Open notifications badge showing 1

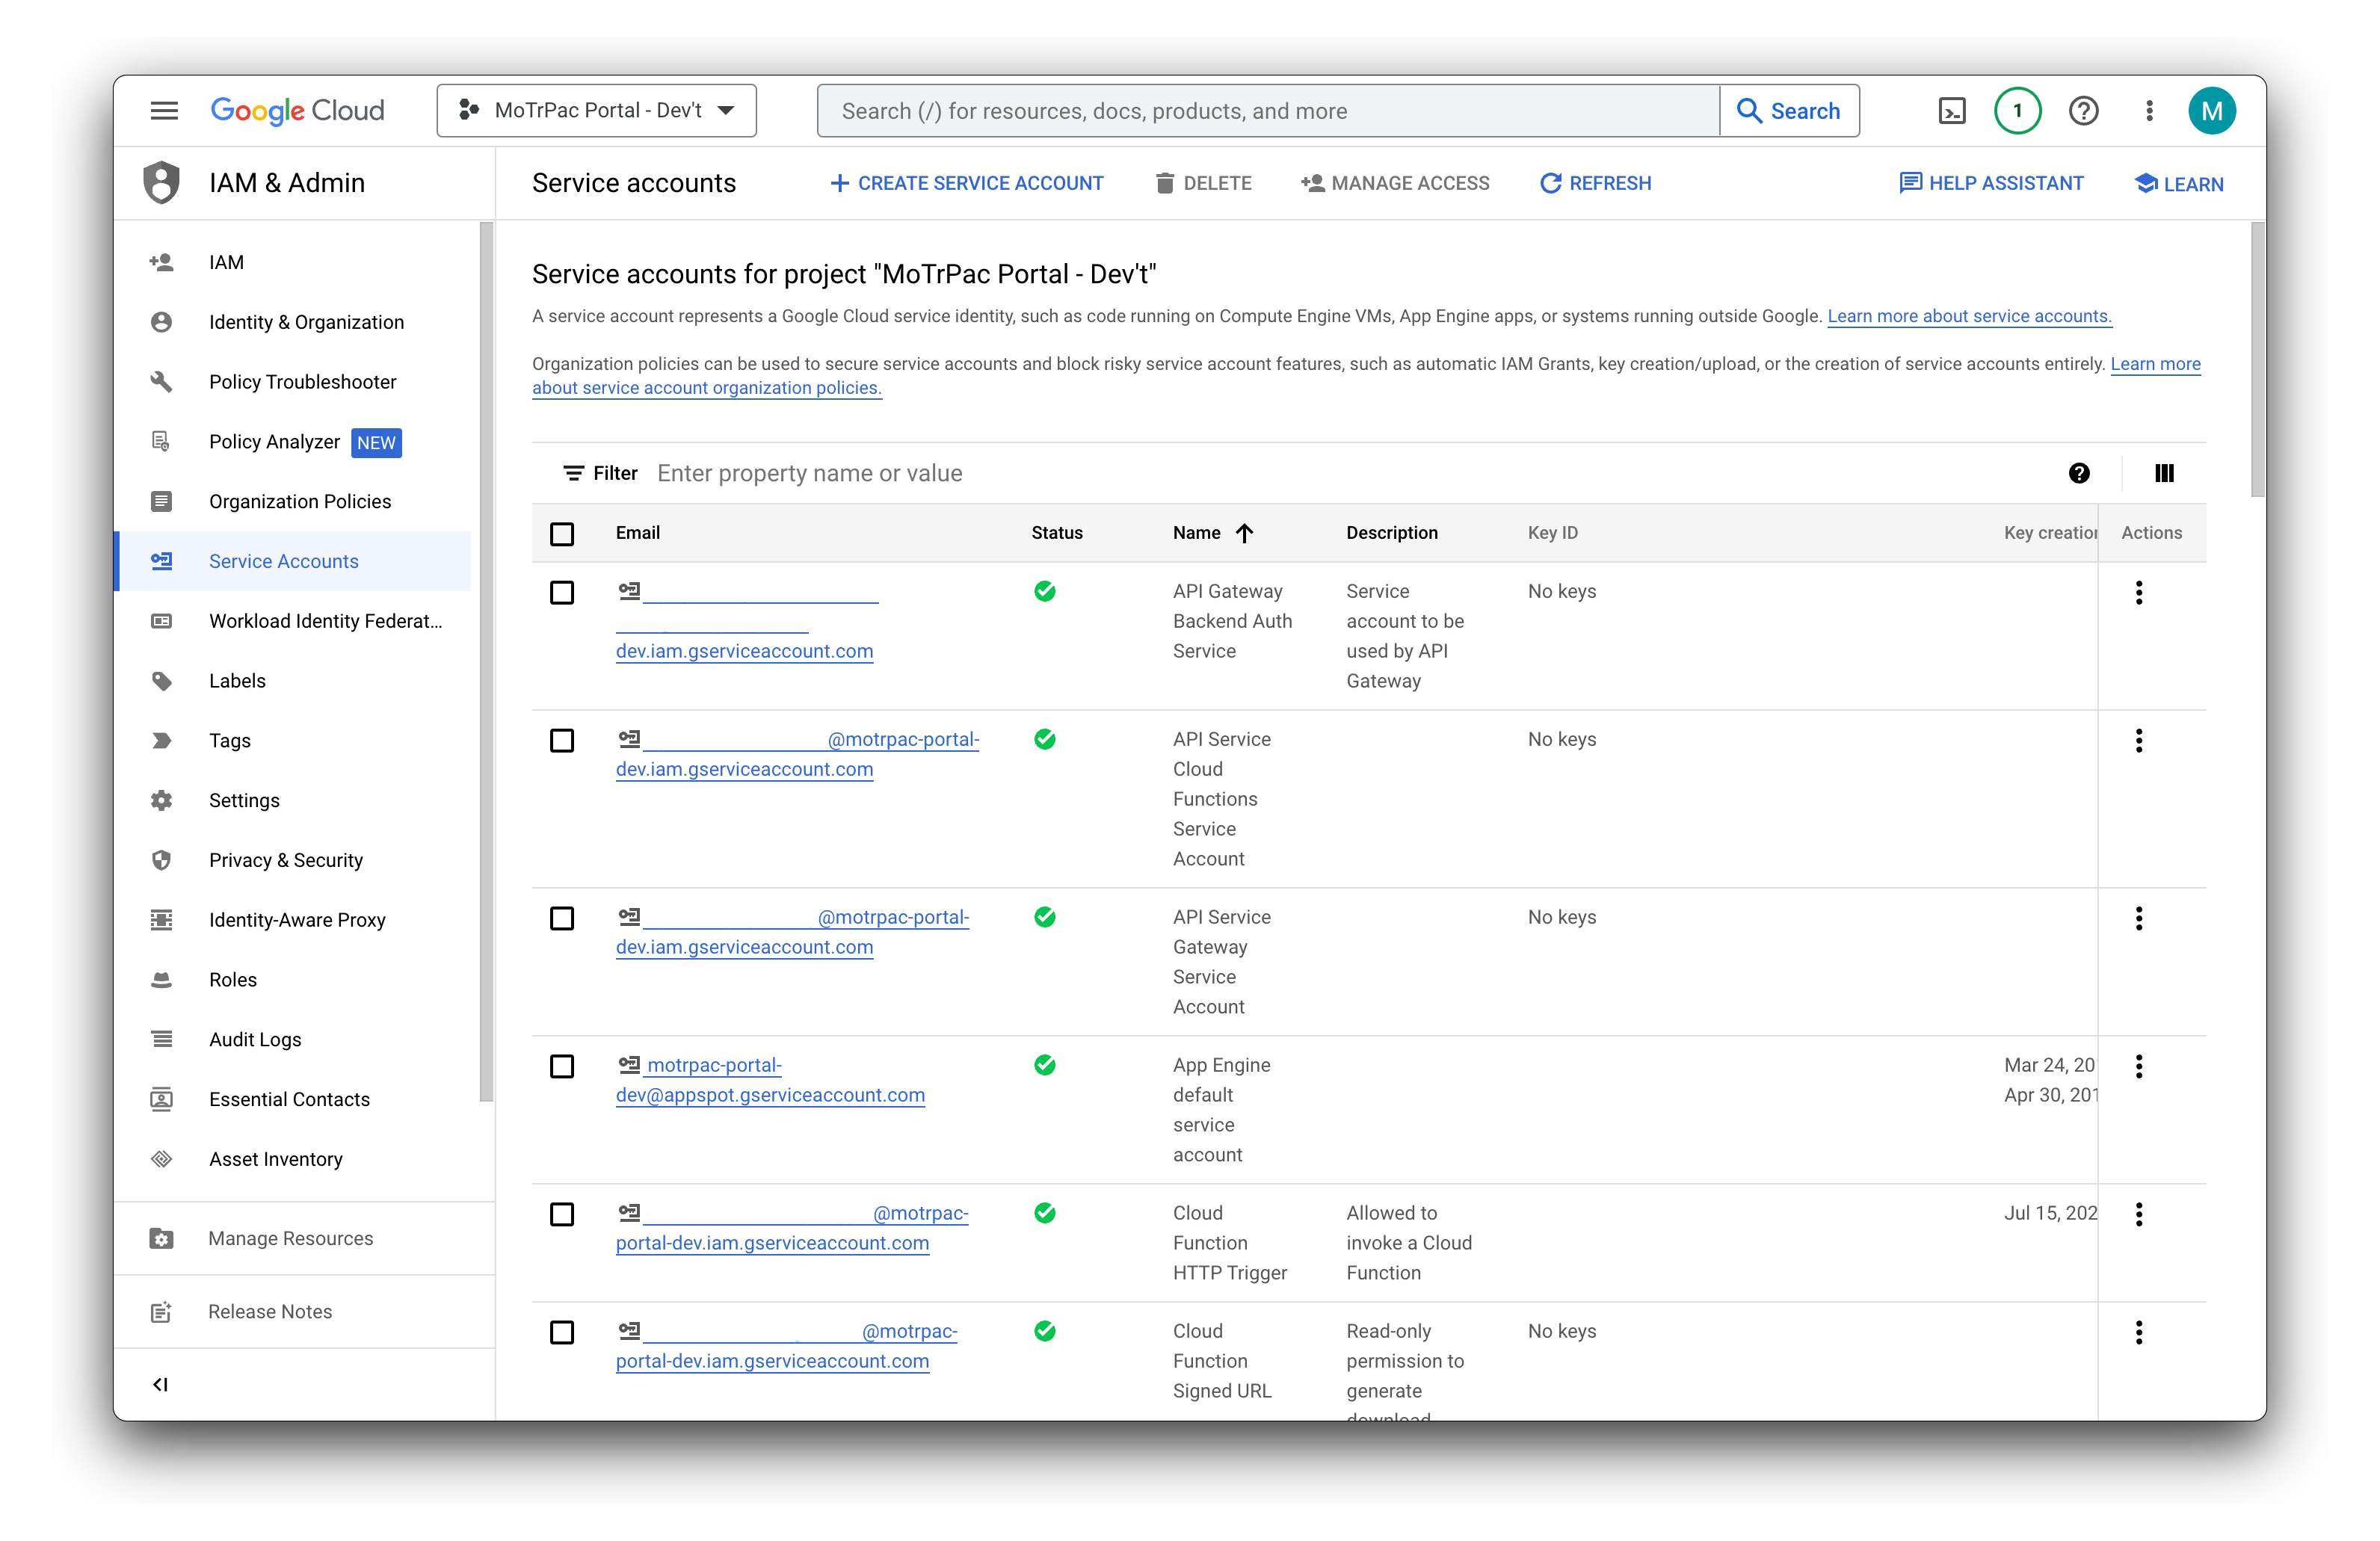[2017, 110]
